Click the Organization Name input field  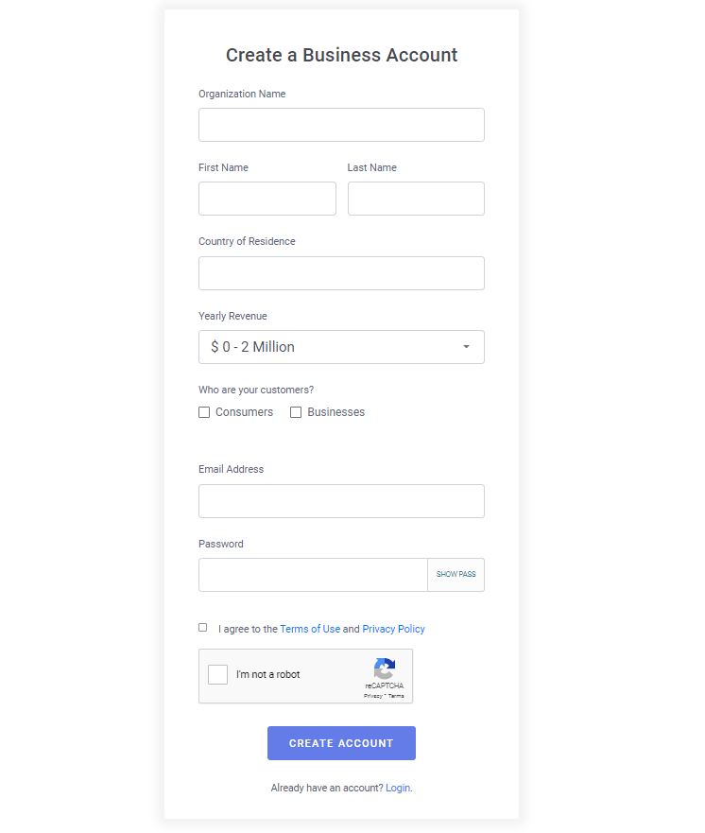coord(341,125)
